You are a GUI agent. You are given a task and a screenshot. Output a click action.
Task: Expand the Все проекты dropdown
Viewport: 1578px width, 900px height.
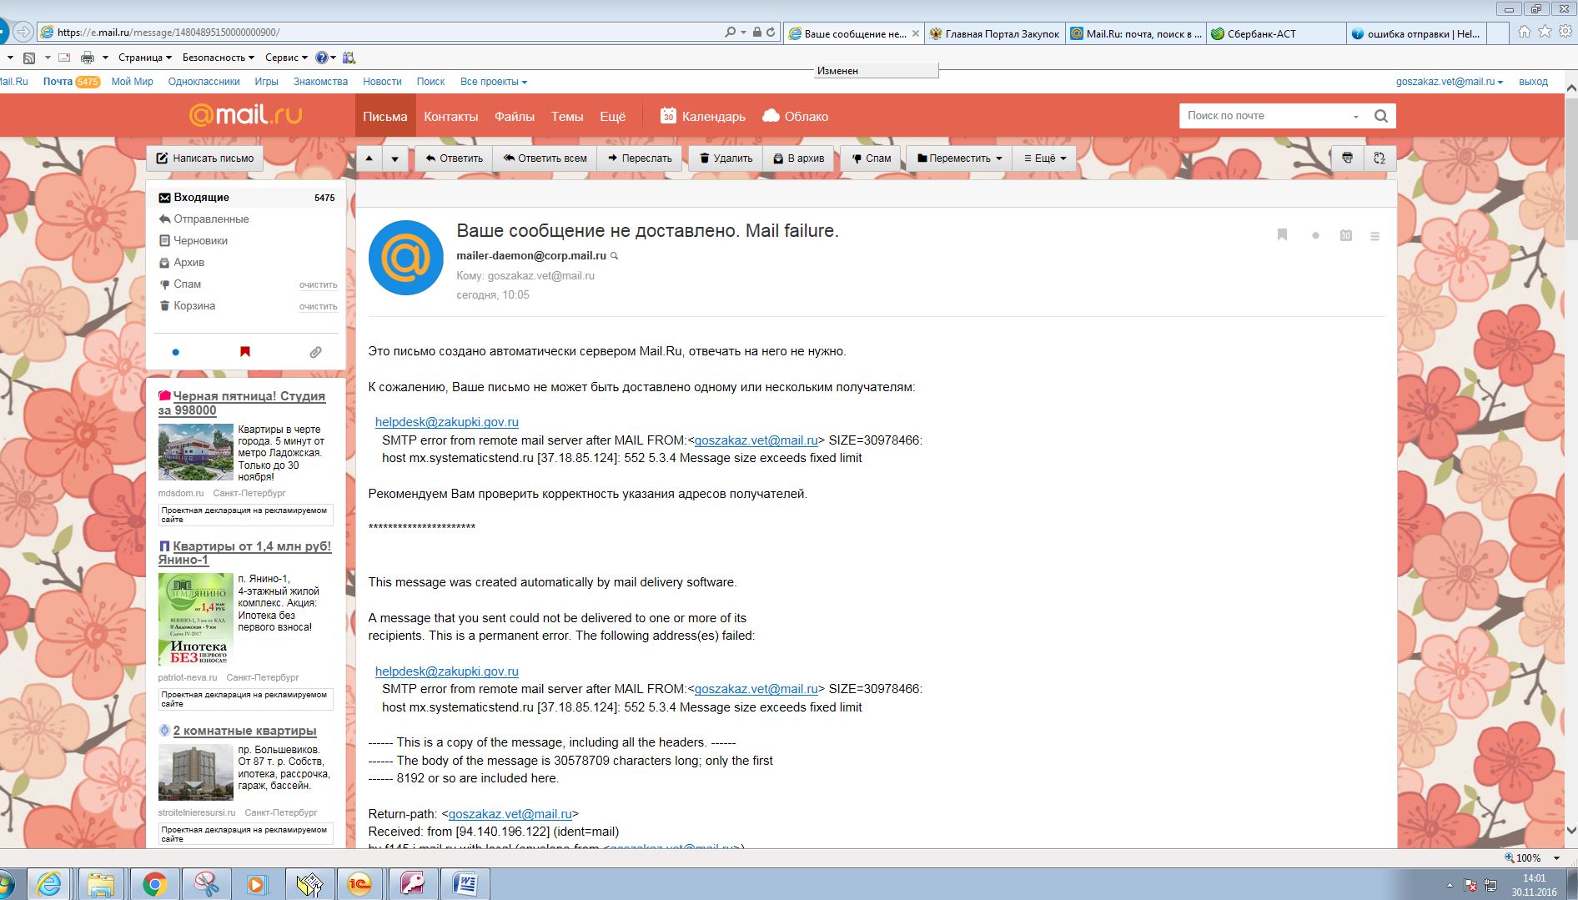(494, 82)
